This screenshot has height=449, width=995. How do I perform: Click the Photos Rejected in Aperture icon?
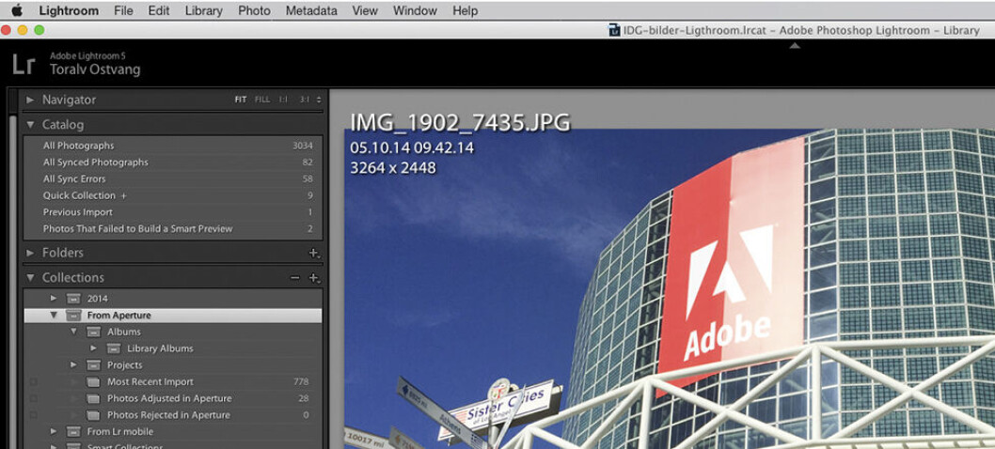coord(93,415)
